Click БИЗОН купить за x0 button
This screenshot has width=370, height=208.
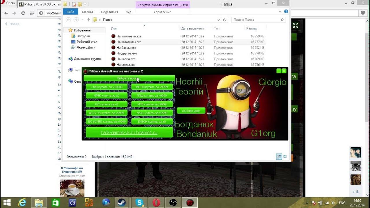click(x=152, y=122)
